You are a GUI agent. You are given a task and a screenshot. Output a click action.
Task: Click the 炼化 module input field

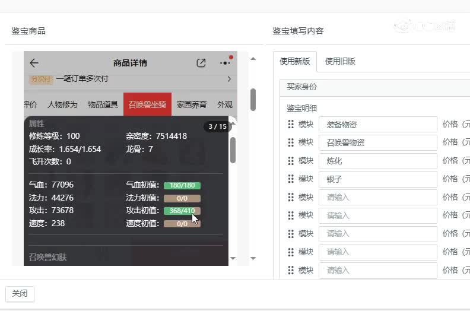(377, 161)
